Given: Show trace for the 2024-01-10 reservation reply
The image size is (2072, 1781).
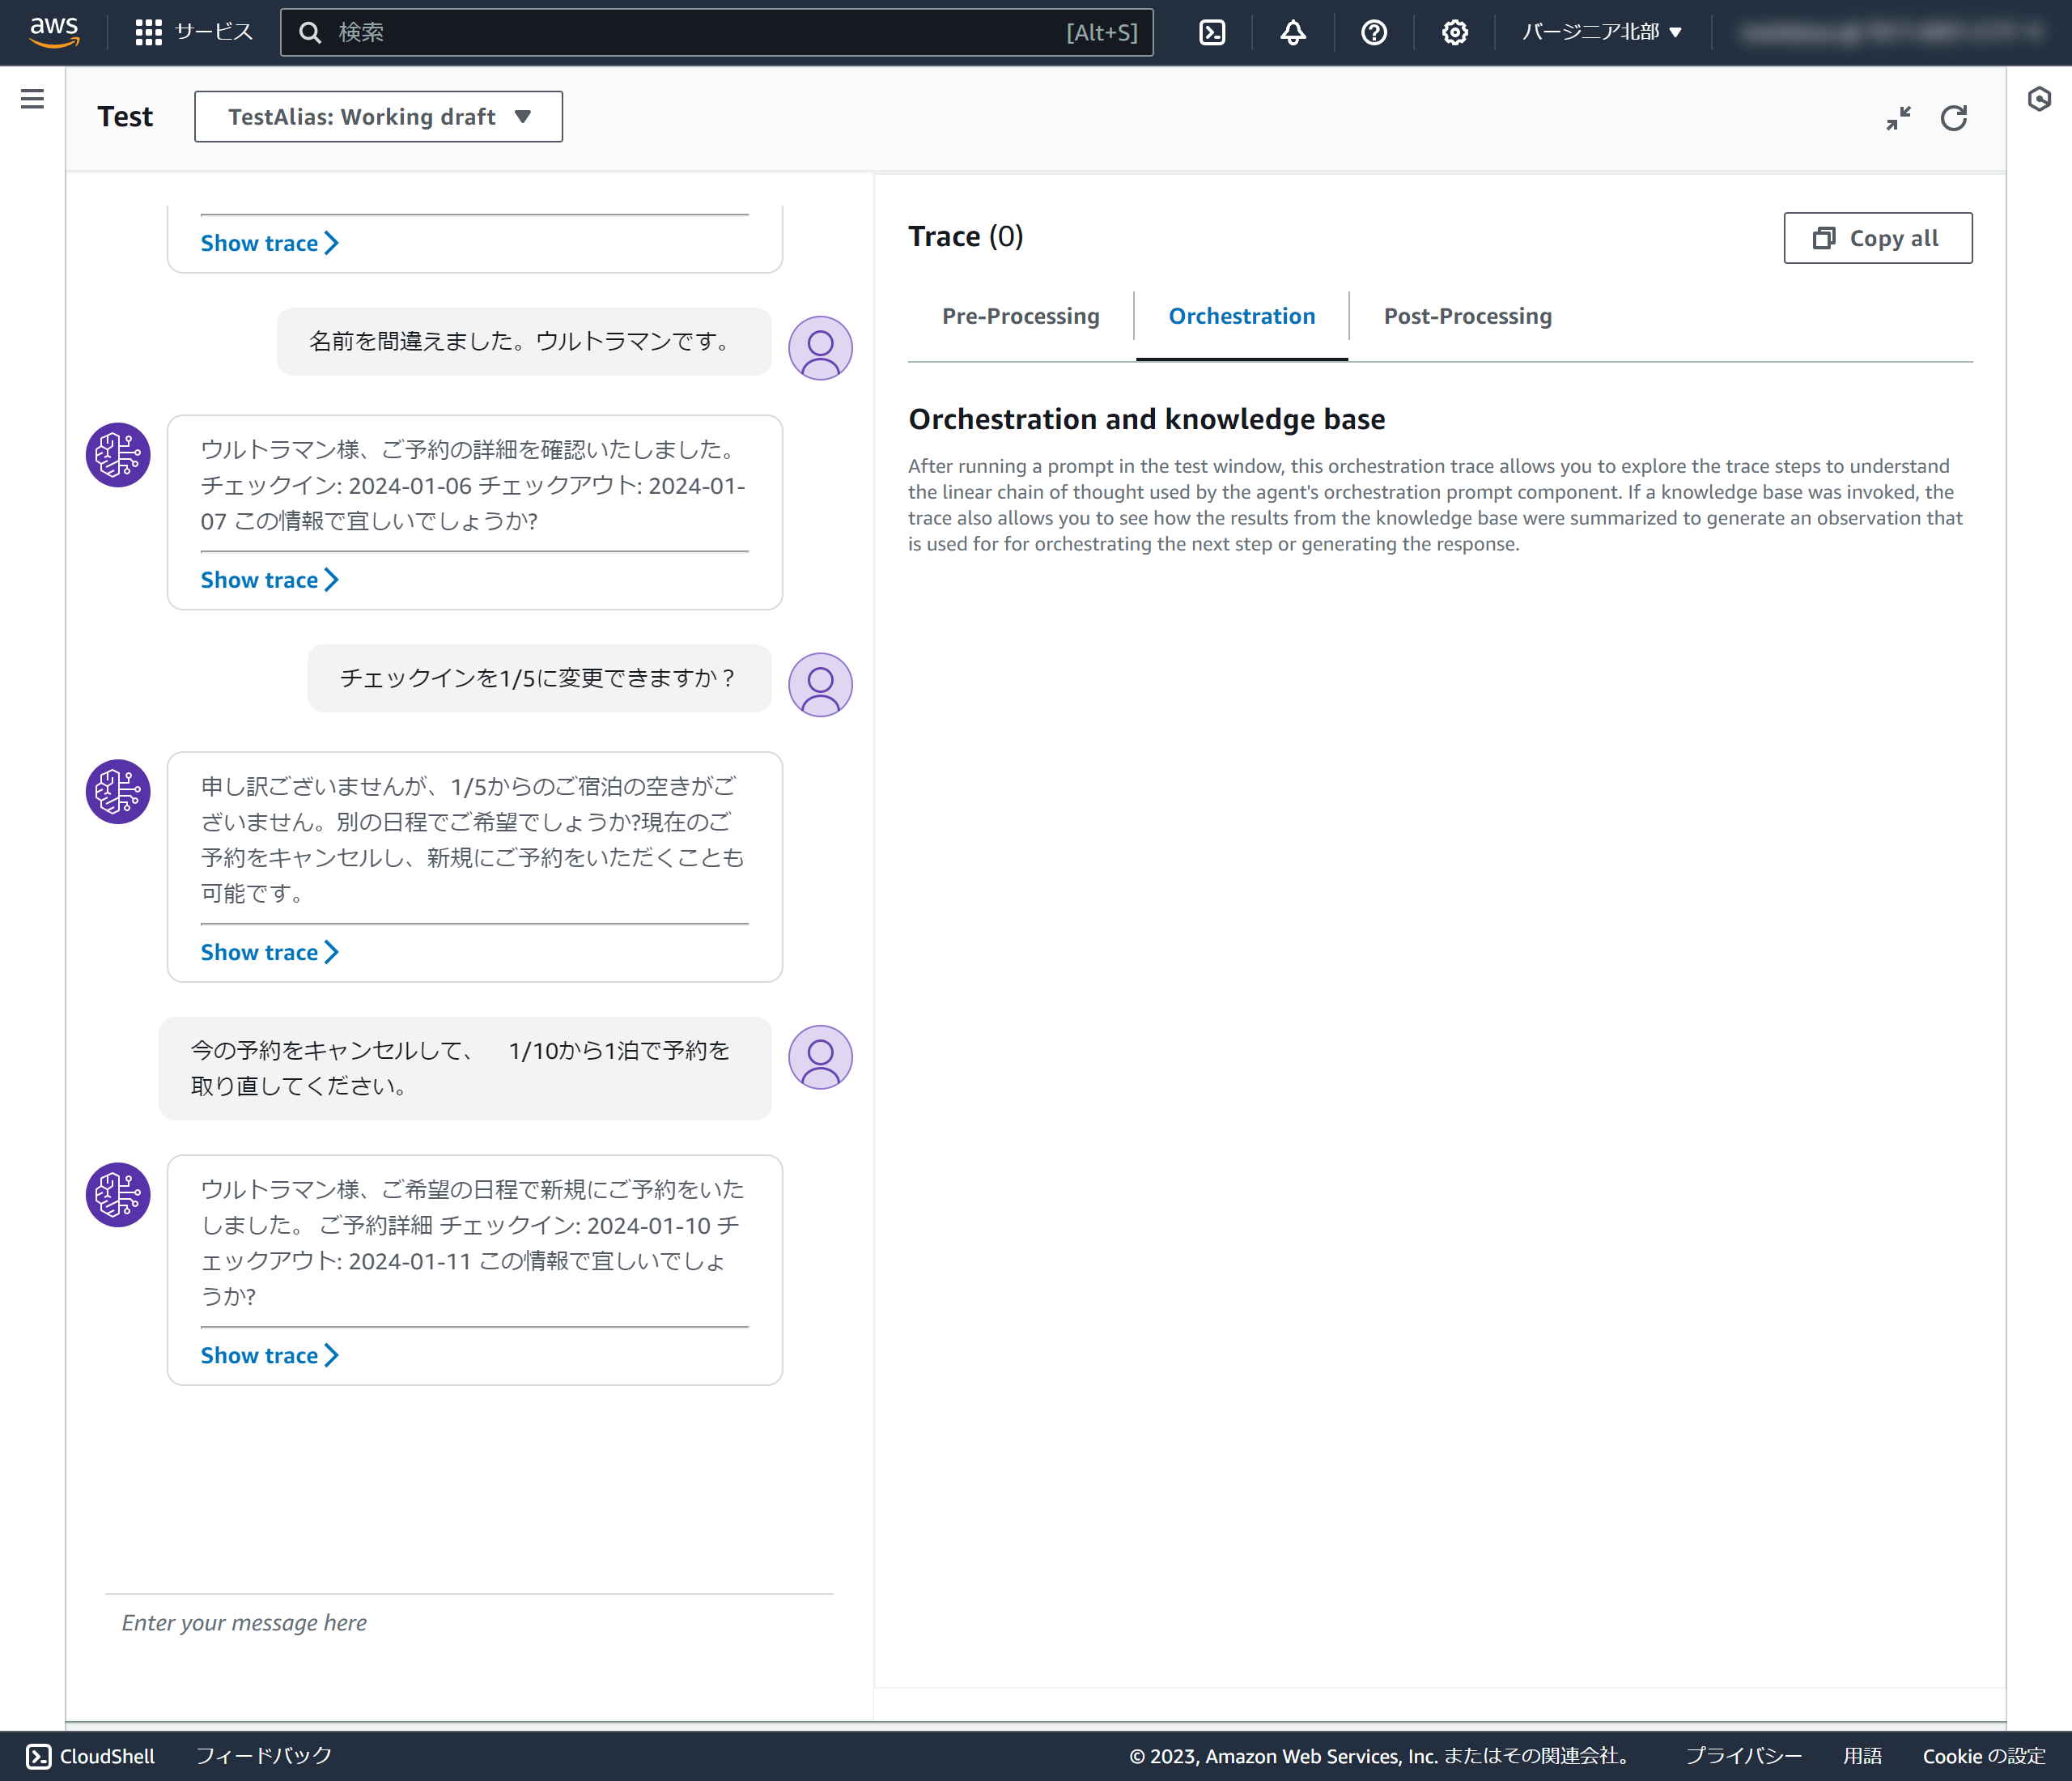Looking at the screenshot, I should 269,1355.
